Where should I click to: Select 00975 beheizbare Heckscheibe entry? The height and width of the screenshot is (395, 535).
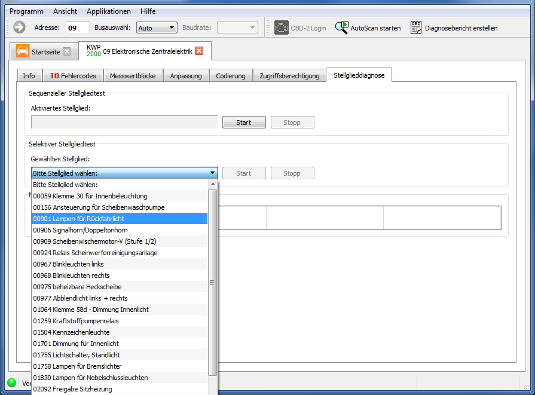78,287
